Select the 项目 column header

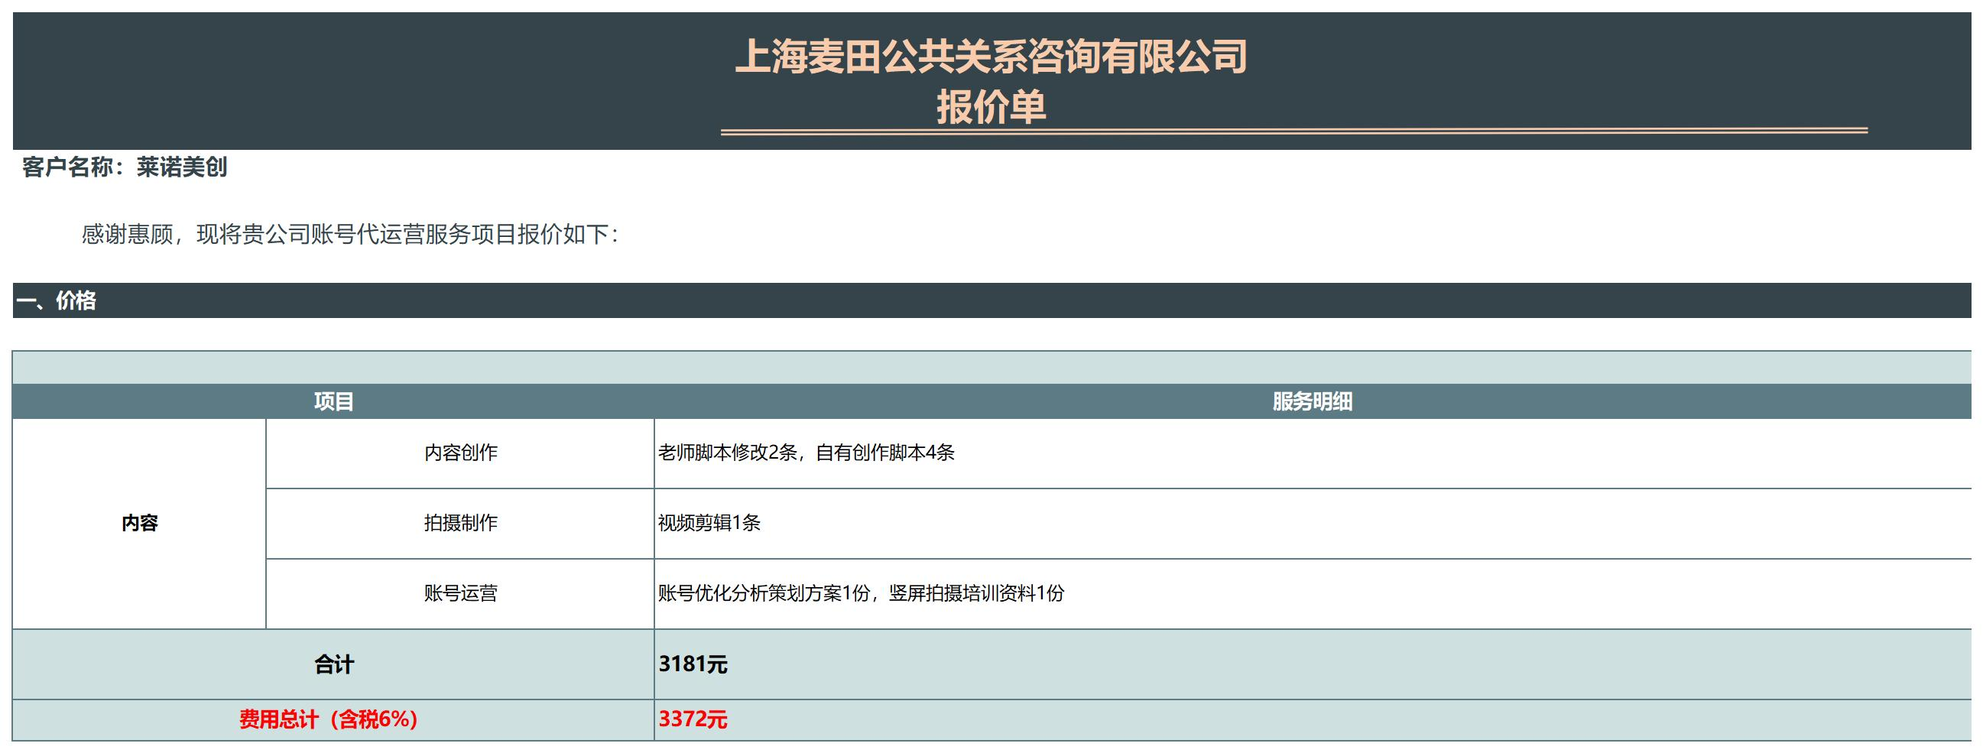click(x=333, y=401)
